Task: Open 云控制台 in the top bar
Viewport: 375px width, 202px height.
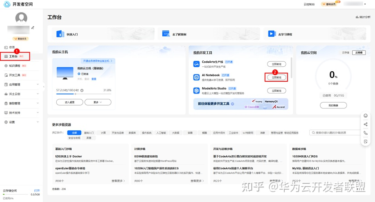Action: [x=309, y=4]
